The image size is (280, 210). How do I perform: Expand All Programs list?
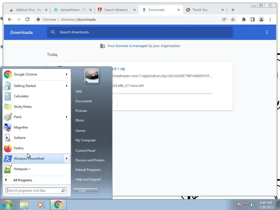click(x=37, y=180)
